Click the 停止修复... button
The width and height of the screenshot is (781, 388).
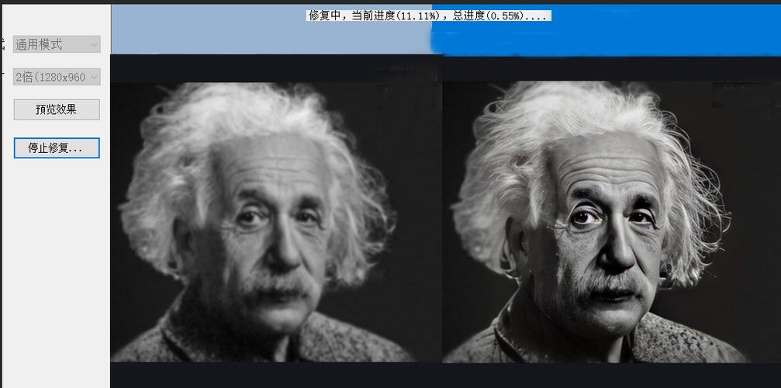[x=57, y=148]
